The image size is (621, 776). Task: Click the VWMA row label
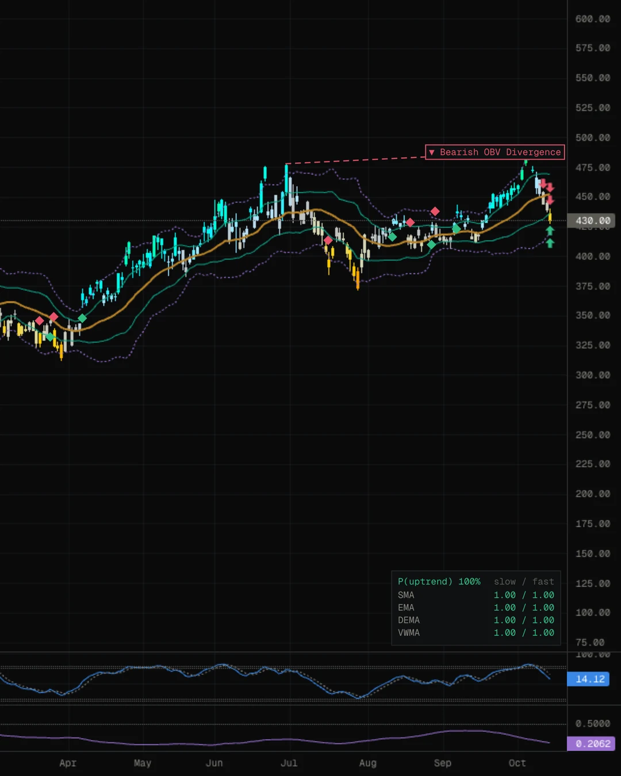tap(409, 633)
